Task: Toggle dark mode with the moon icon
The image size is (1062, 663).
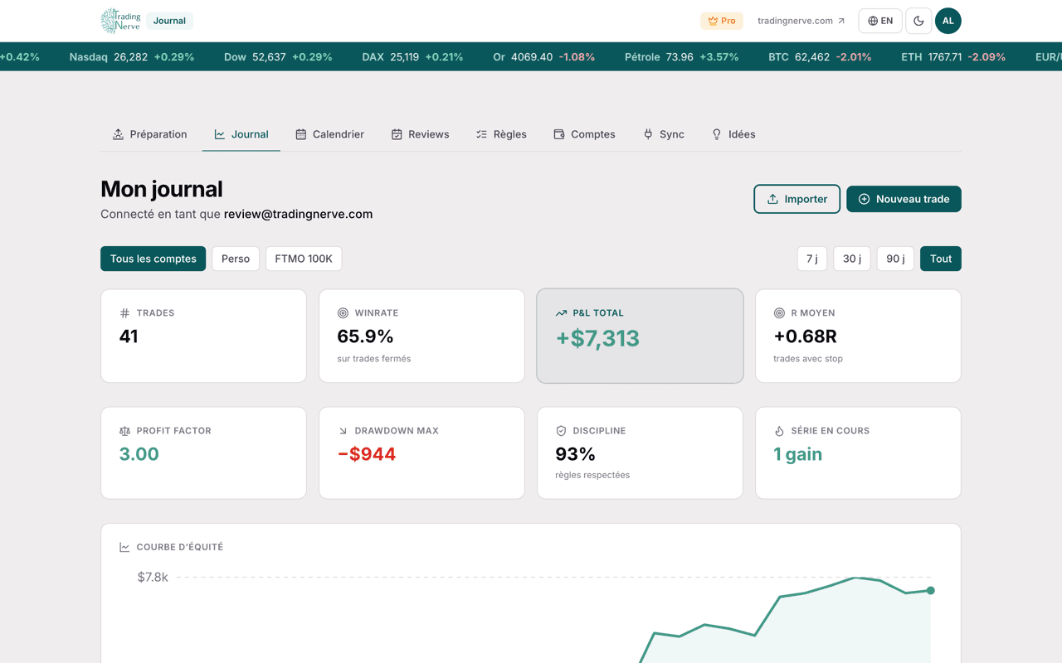Action: coord(918,21)
